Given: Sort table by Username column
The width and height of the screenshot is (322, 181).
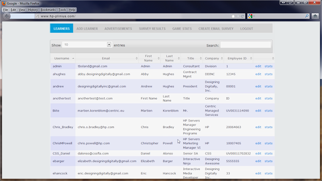Looking at the screenshot, I should tap(63, 58).
